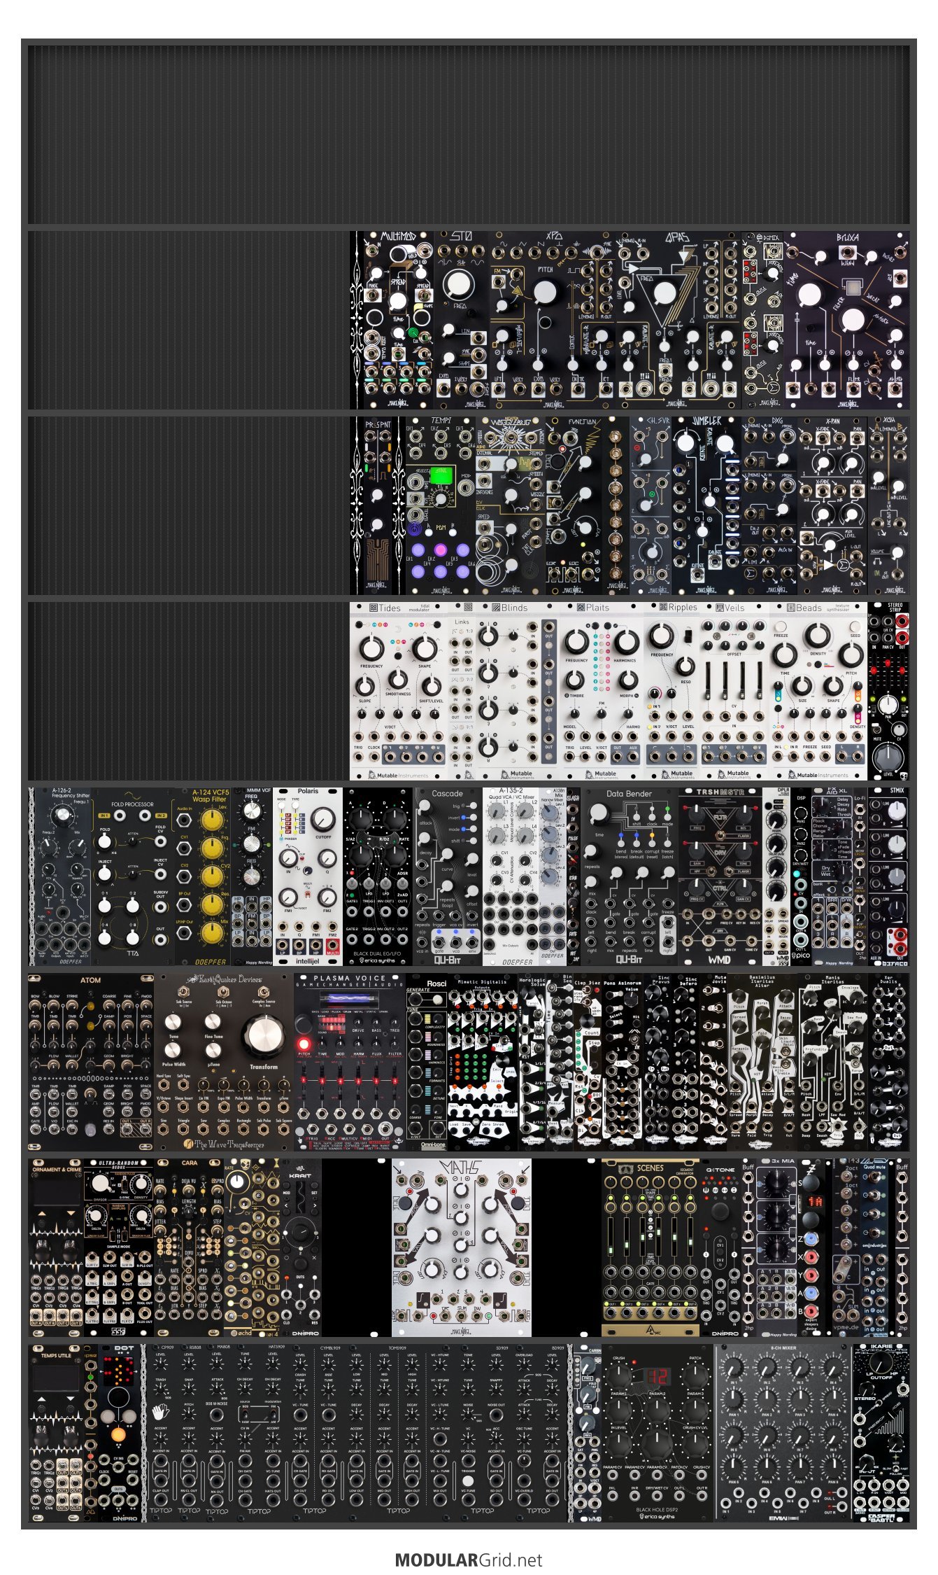Open the Tempi clock module
Screen dimensions: 938x1575
tap(441, 505)
